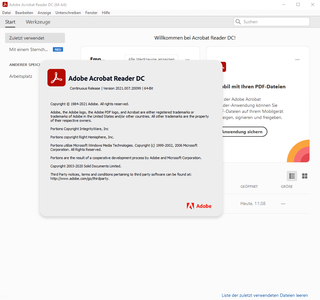Sort recent files by the GEÖFFNET column
The image size is (320, 300).
249,187
